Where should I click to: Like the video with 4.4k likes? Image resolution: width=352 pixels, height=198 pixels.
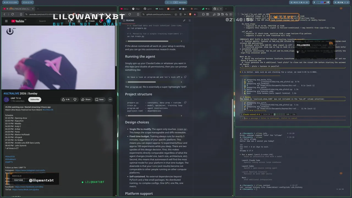coord(66,100)
